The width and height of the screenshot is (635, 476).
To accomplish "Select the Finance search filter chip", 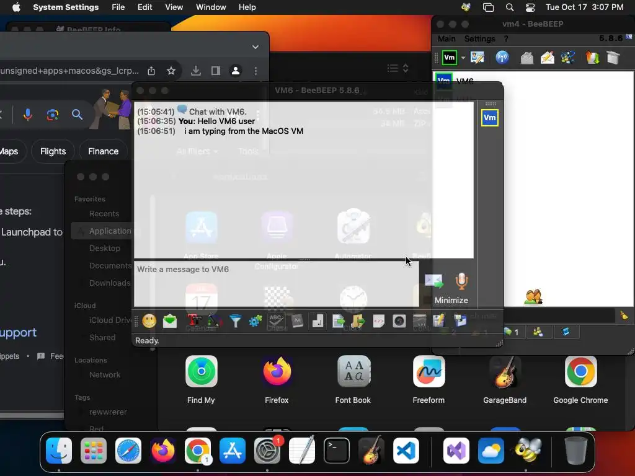I will point(104,151).
